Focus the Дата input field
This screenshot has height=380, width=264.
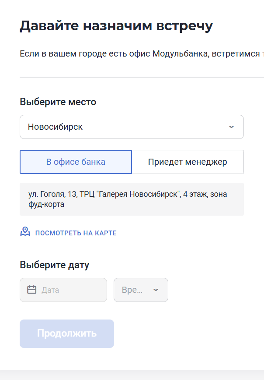tap(63, 290)
